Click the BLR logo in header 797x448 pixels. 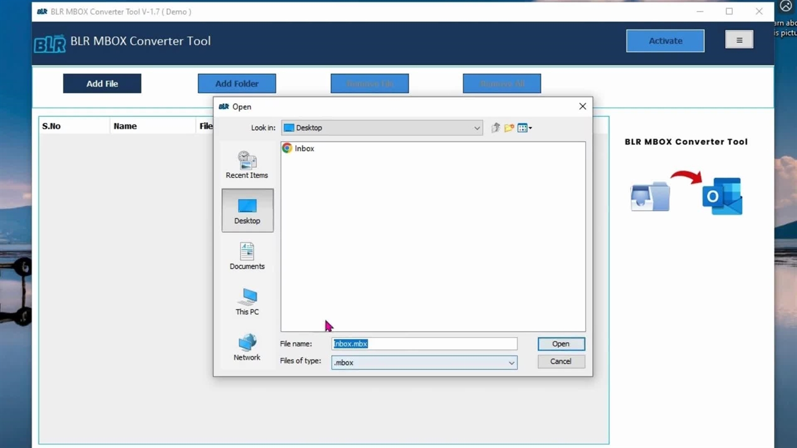point(50,44)
